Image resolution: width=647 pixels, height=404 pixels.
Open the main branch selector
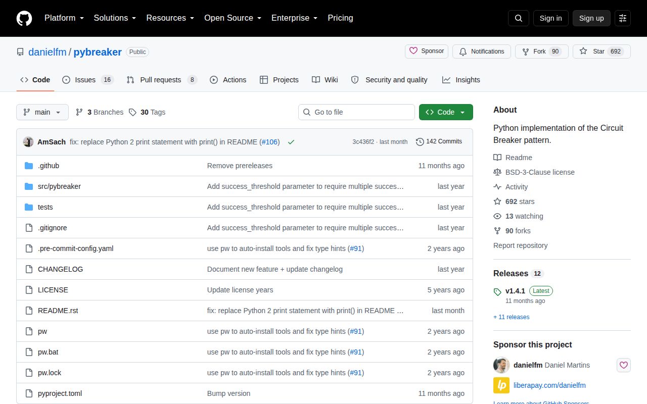42,112
